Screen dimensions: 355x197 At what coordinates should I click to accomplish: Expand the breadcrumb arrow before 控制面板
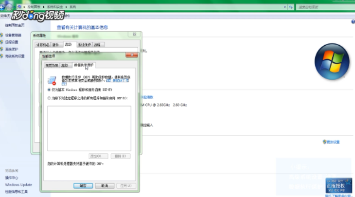(24, 7)
